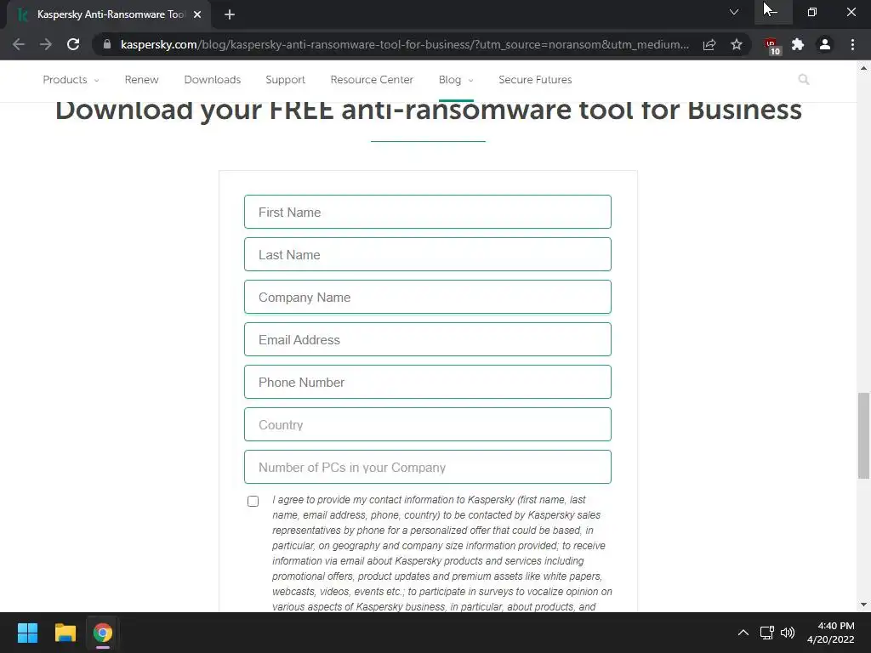Open the Downloads nav item
The height and width of the screenshot is (653, 871).
tap(212, 79)
